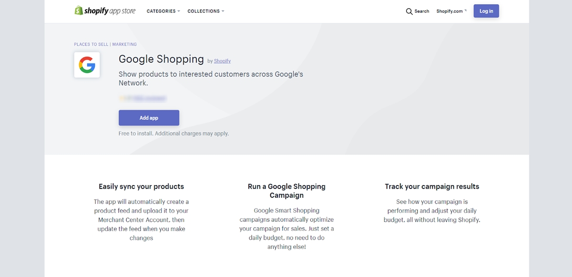Viewport: 572px width, 277px height.
Task: Expand the Collections dropdown menu
Action: pos(206,11)
